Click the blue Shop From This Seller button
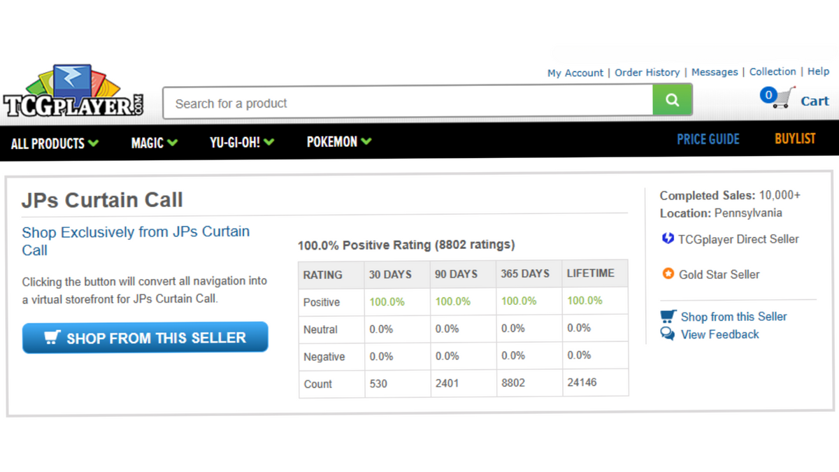 [x=145, y=338]
